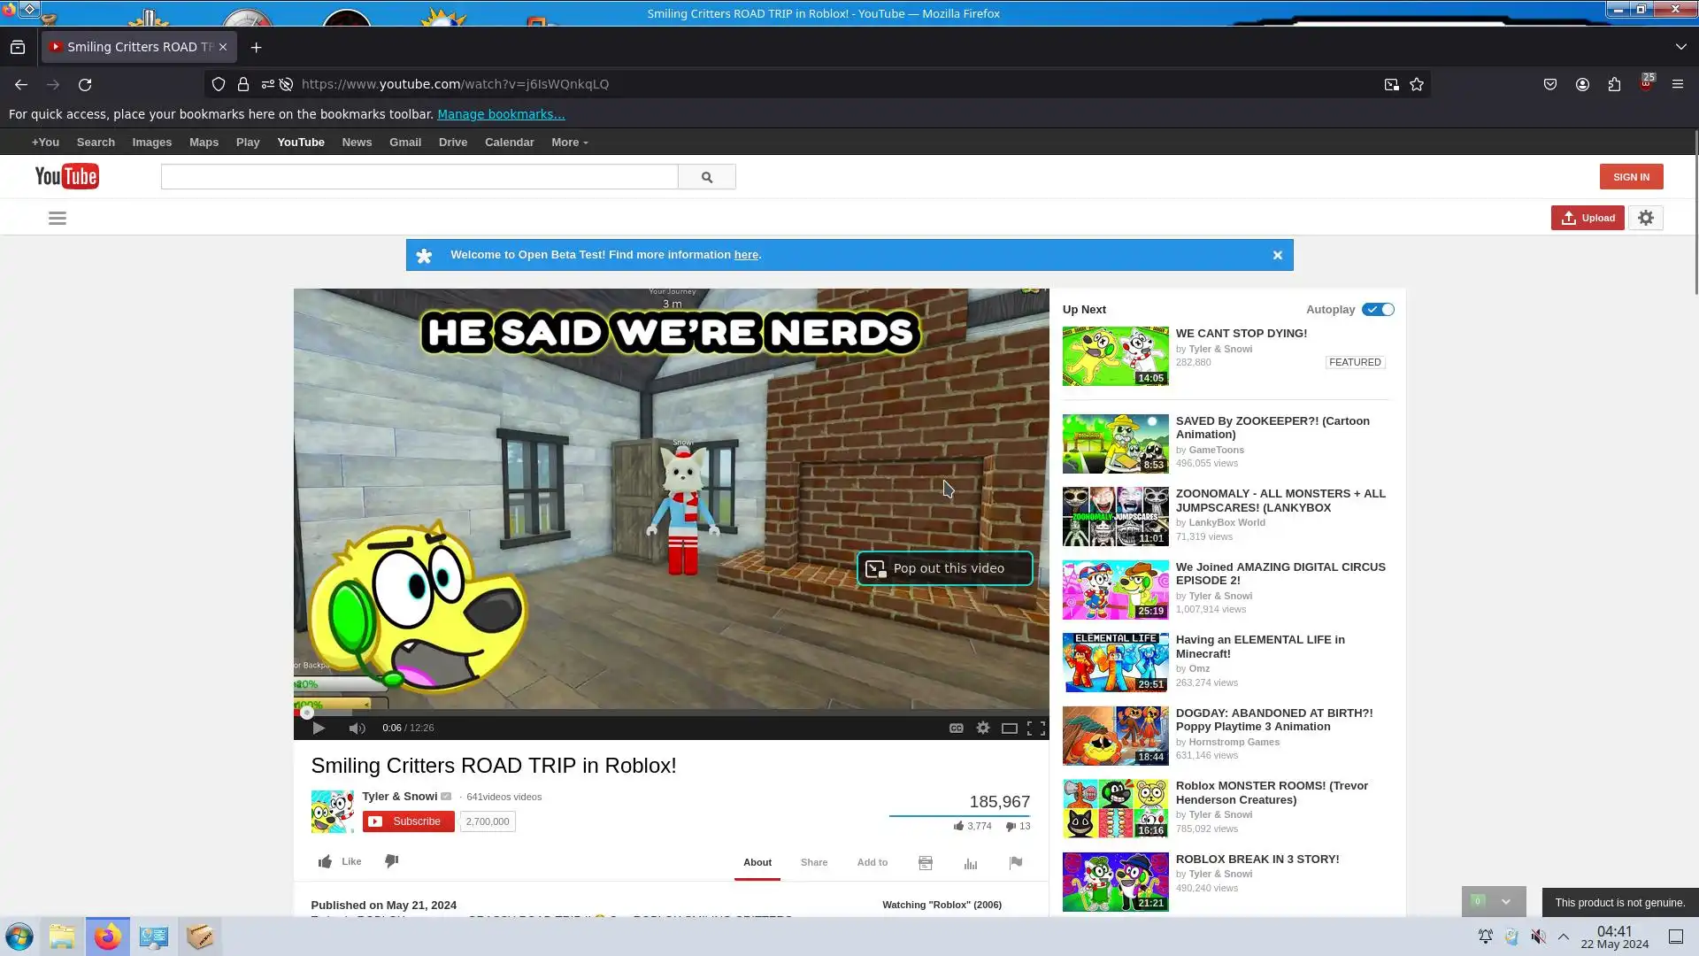Dislike the video with the thumbs-down icon

392,861
